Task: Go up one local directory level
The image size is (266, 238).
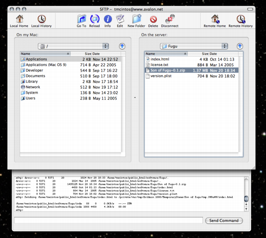Action: click(122, 46)
